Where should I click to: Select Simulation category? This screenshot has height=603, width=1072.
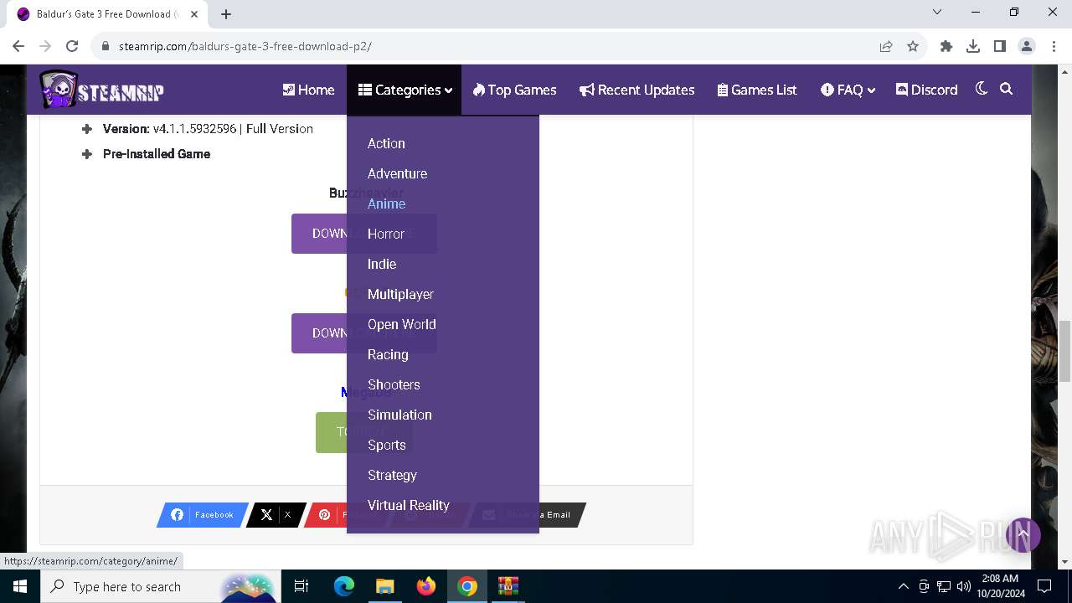coord(399,415)
